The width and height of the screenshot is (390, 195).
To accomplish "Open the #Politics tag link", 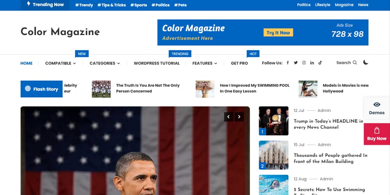I will tap(160, 5).
